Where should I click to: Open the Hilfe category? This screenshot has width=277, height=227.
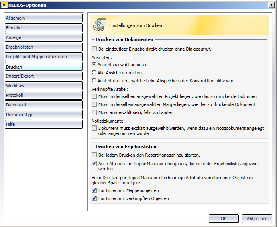44,124
